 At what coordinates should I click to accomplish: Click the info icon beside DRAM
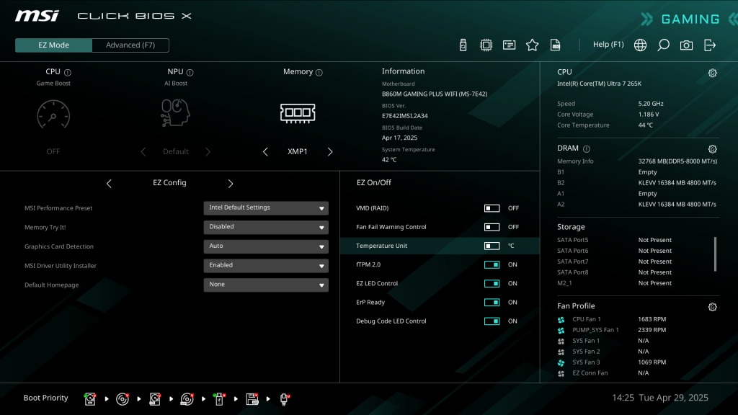(587, 149)
